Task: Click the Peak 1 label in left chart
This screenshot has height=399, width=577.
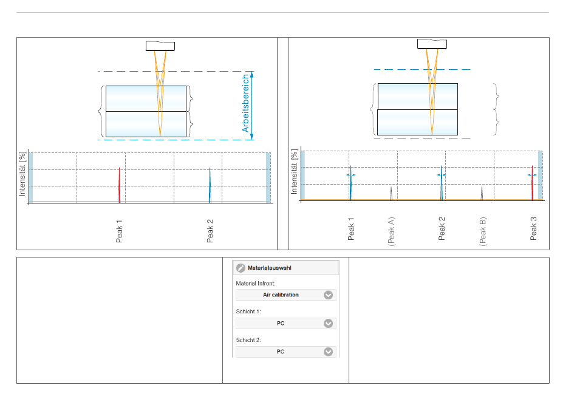Action: (119, 231)
